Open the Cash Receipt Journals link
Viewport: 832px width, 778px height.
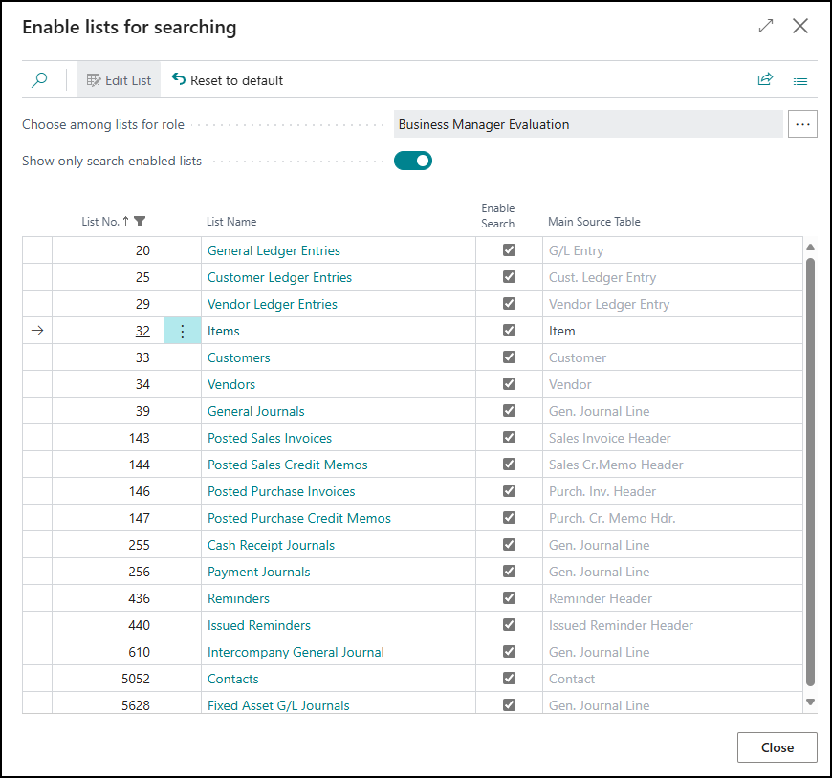click(271, 545)
